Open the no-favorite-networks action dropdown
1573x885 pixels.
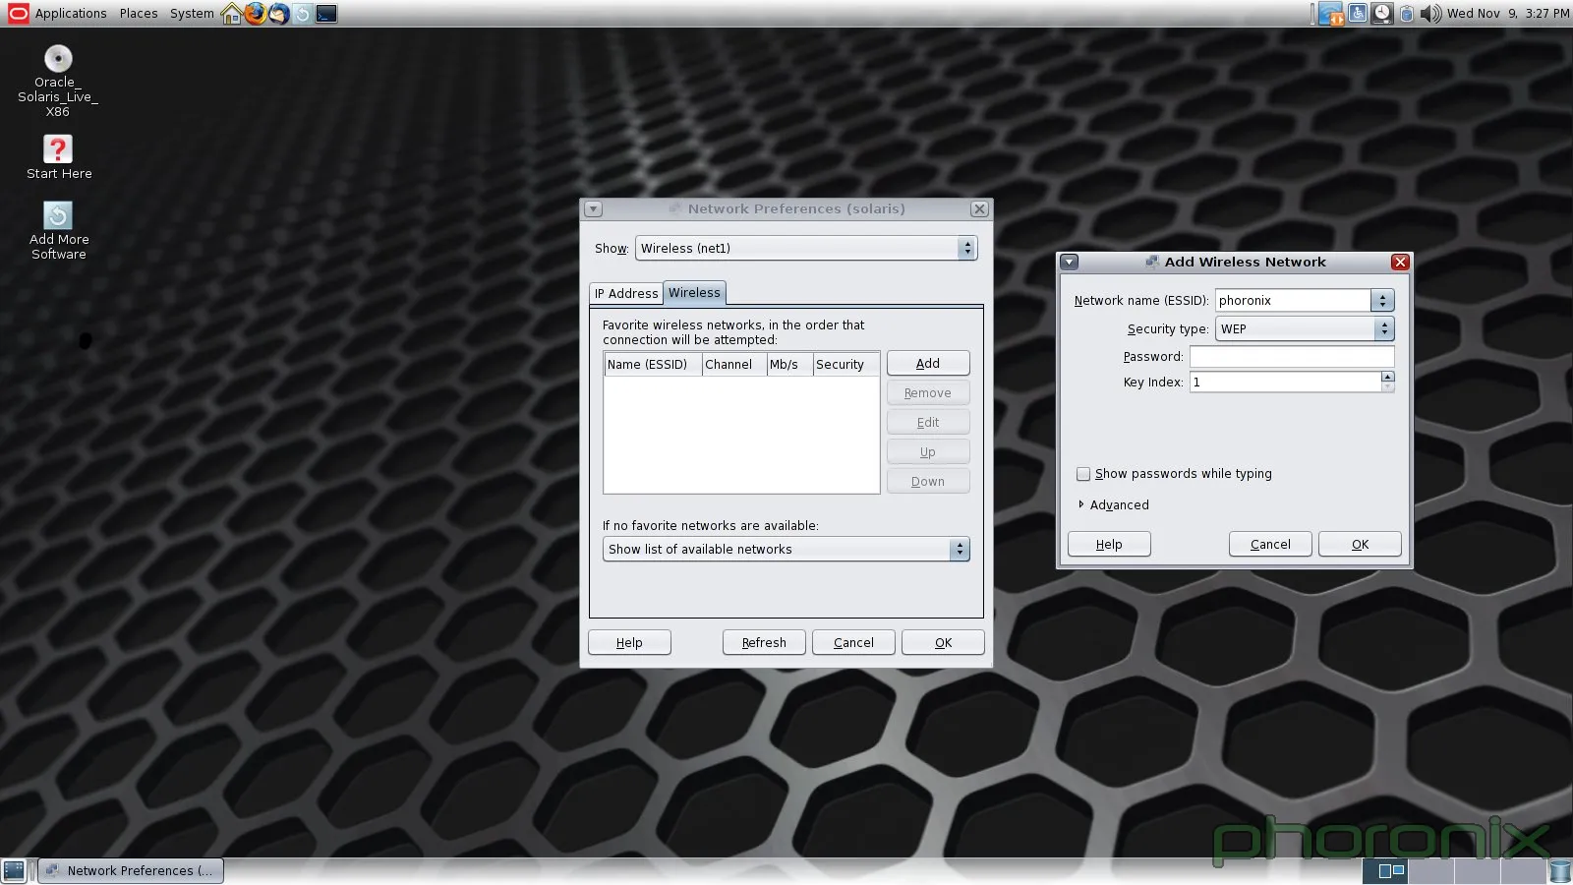(x=786, y=550)
